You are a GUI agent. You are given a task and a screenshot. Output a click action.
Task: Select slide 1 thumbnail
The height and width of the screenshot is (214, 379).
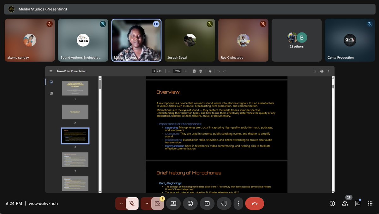[x=75, y=88]
